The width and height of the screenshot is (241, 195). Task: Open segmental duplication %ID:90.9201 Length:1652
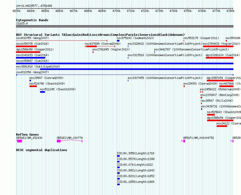coord(118,179)
